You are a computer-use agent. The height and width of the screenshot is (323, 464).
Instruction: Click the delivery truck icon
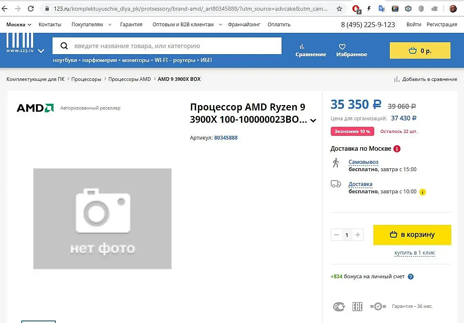click(x=336, y=184)
